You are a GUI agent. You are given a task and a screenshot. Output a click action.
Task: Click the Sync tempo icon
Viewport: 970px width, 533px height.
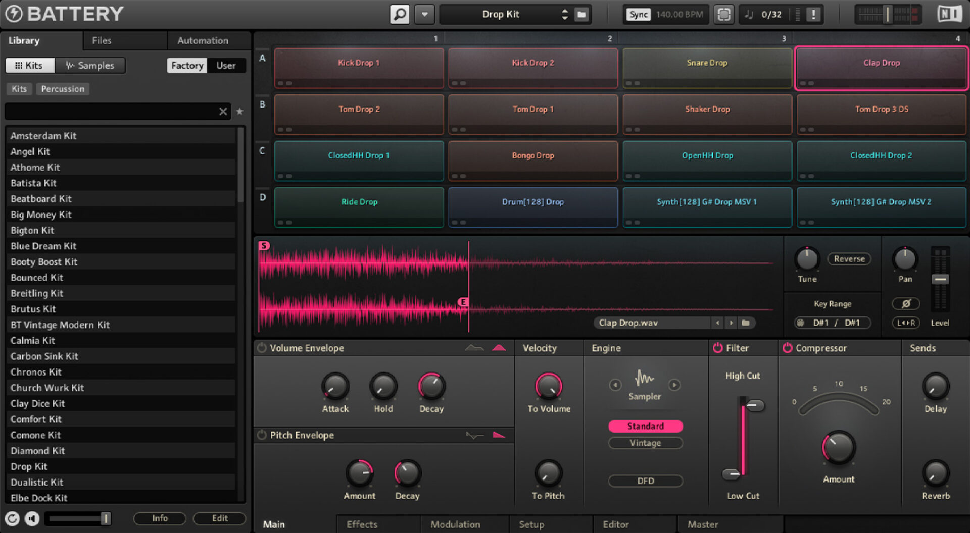[638, 14]
